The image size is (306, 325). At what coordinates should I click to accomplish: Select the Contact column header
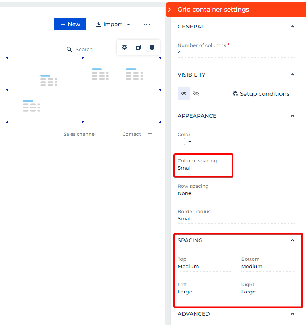pos(131,134)
